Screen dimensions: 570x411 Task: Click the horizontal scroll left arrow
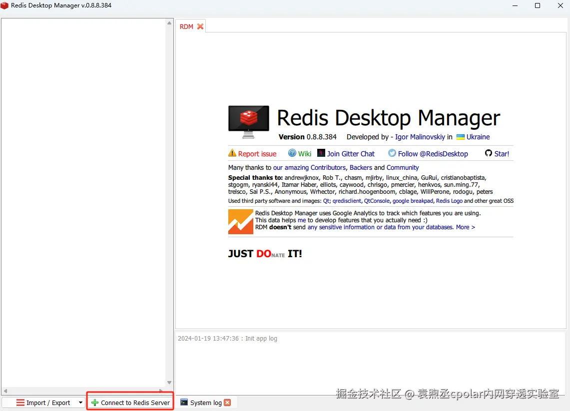5,391
